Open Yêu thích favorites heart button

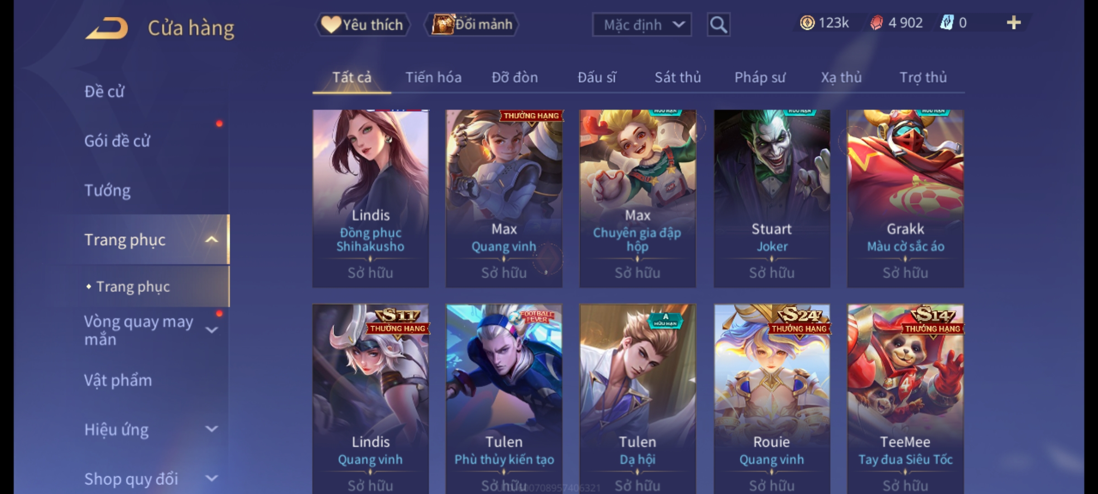point(362,25)
